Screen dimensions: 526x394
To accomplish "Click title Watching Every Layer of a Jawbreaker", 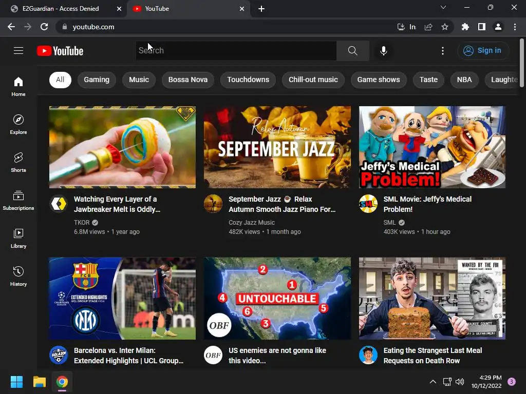I will (117, 204).
